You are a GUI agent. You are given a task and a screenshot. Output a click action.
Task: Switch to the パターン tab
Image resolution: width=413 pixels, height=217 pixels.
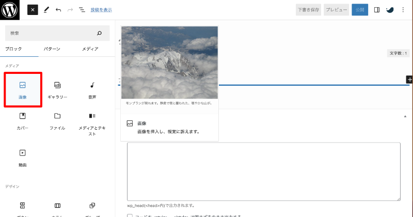pyautogui.click(x=52, y=49)
